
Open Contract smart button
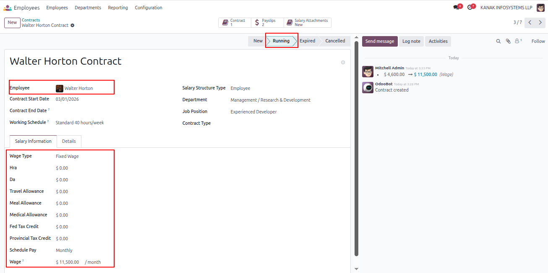point(235,23)
